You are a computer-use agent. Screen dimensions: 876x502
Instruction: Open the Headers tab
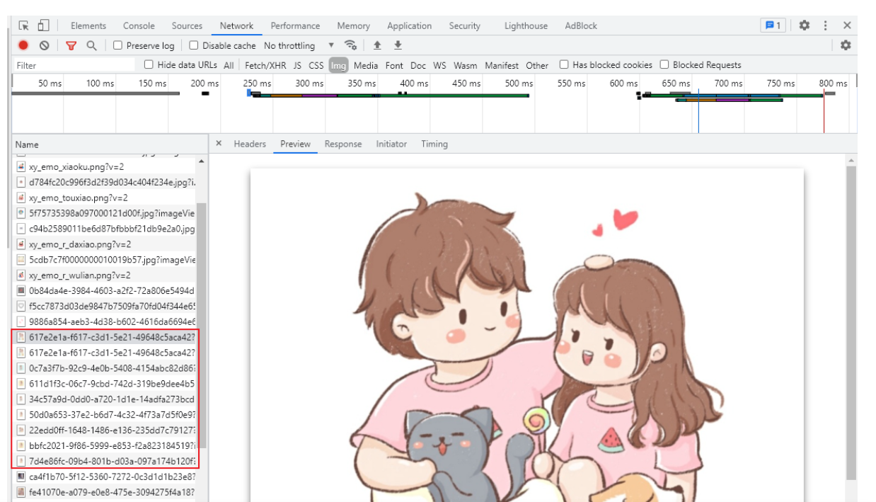[x=250, y=144]
